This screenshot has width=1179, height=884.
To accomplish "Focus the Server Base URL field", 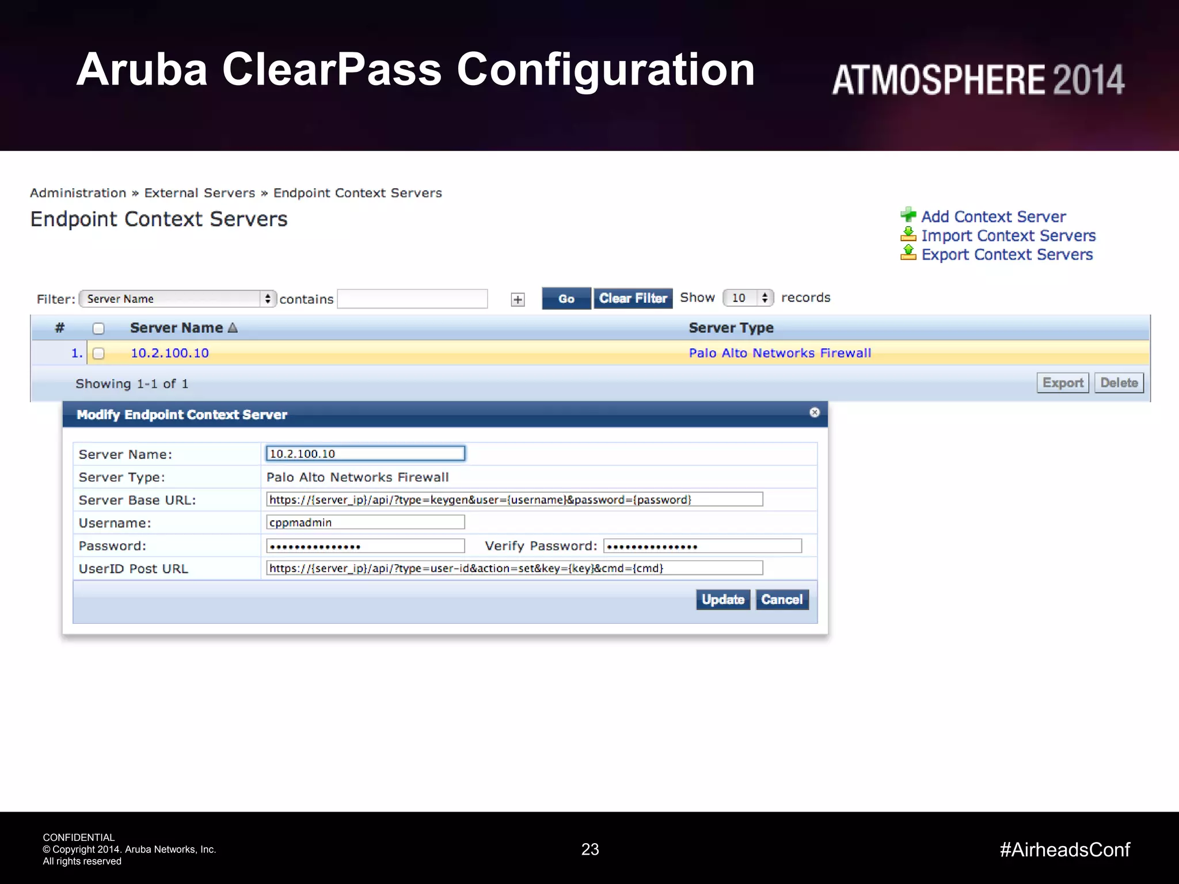I will pyautogui.click(x=514, y=500).
